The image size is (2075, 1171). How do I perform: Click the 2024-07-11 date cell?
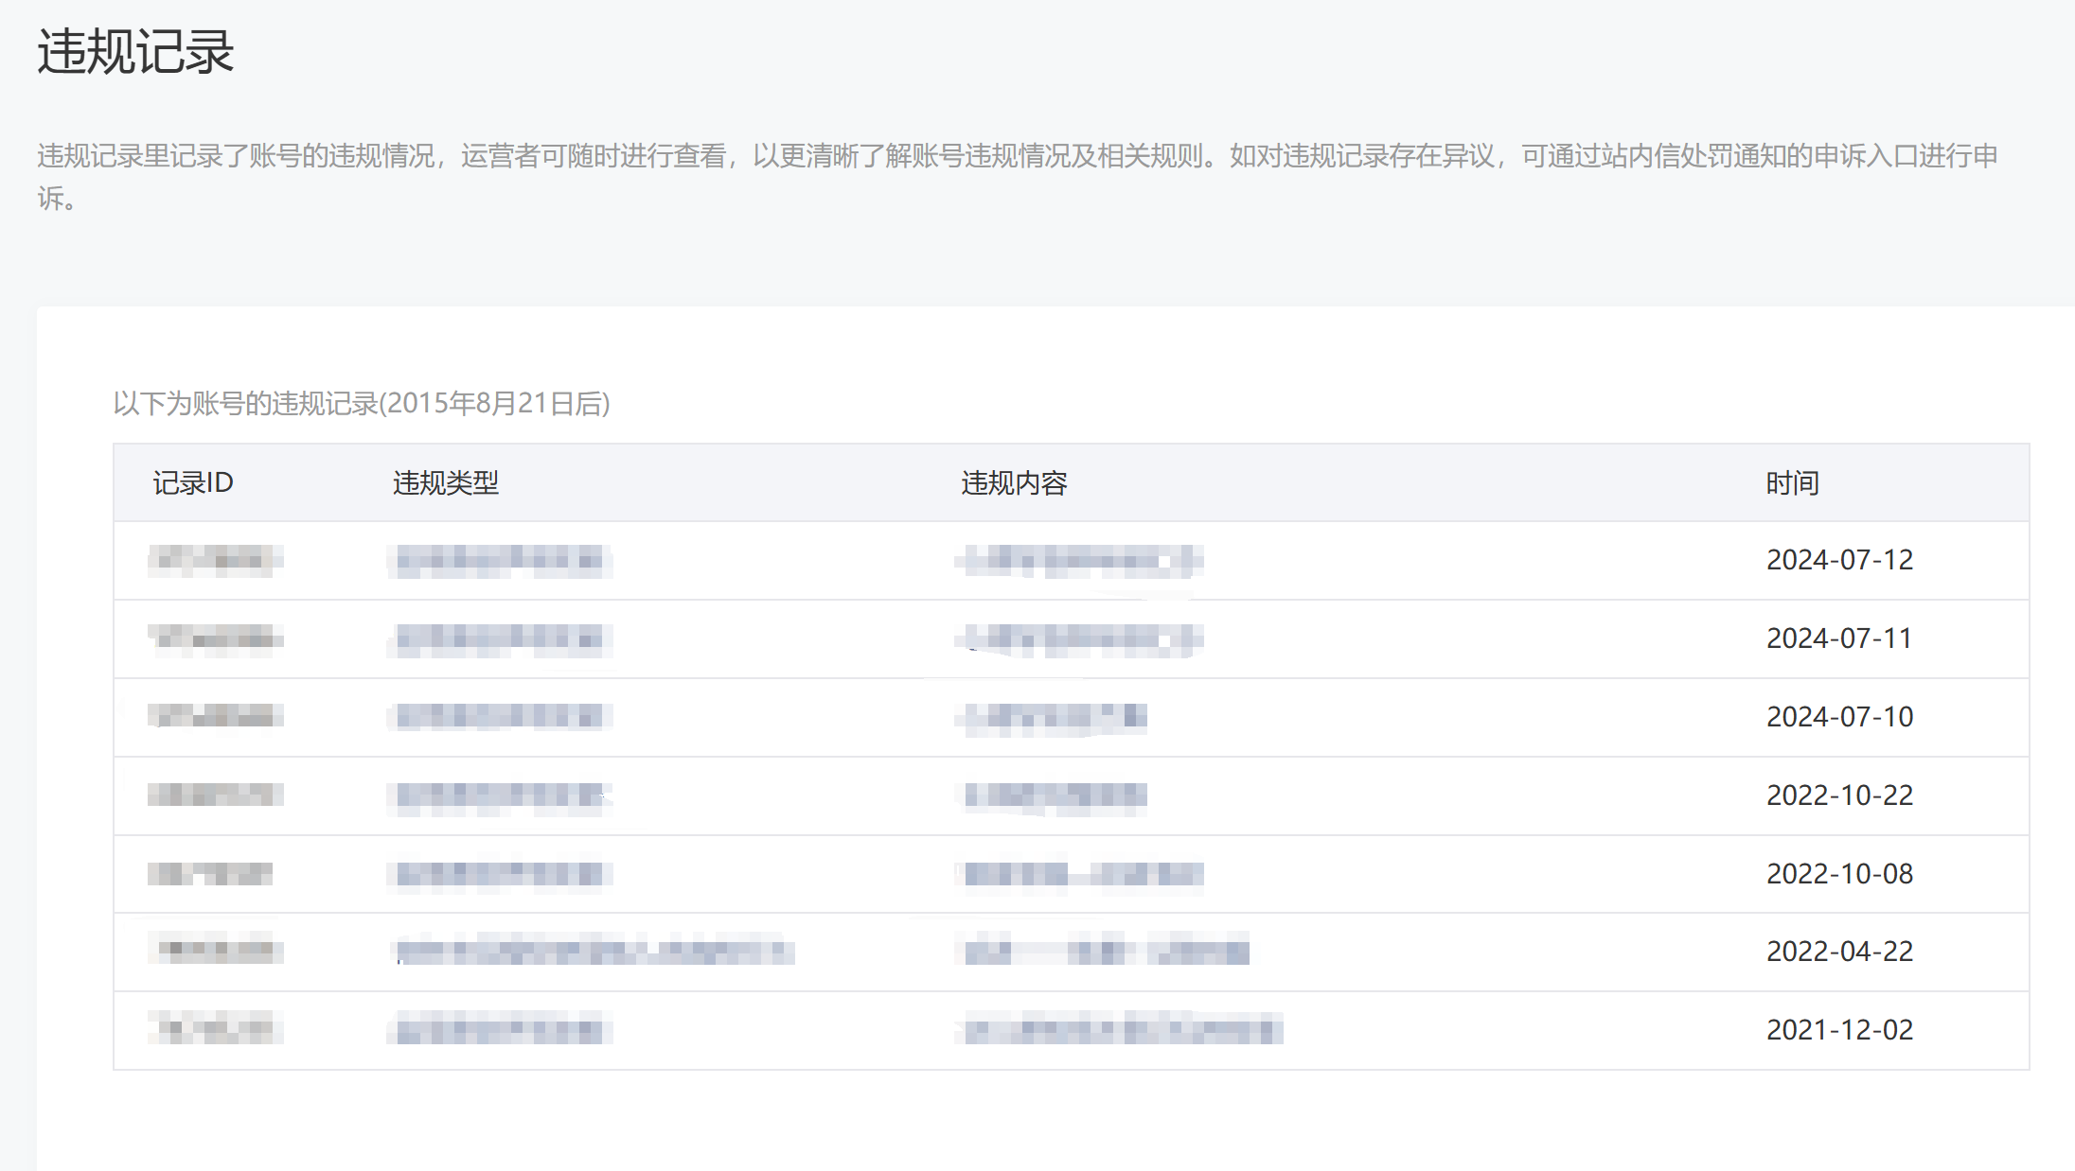tap(1839, 638)
